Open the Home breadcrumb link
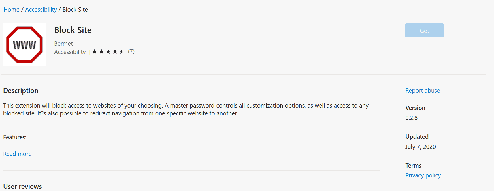This screenshot has width=494, height=191. (11, 10)
